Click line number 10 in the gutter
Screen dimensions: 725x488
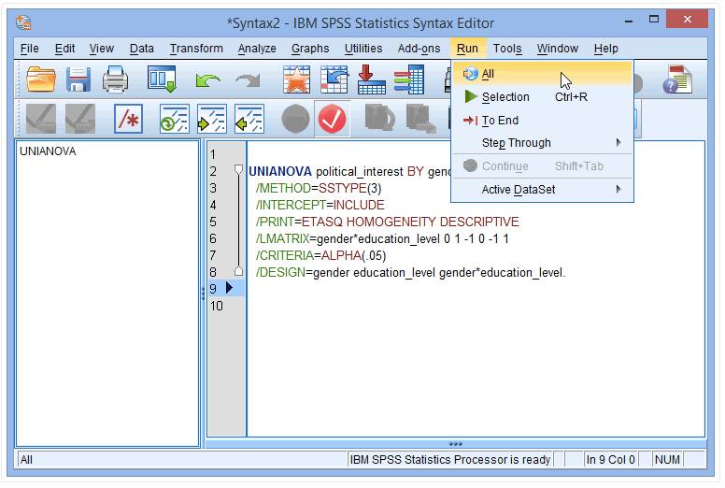tap(217, 306)
